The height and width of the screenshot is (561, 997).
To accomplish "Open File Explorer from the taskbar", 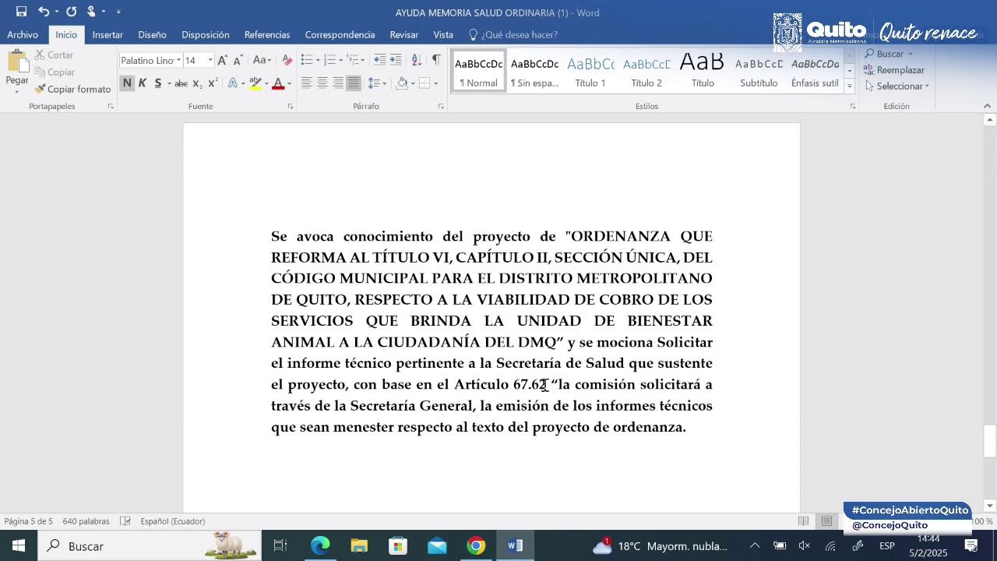I will 359,545.
